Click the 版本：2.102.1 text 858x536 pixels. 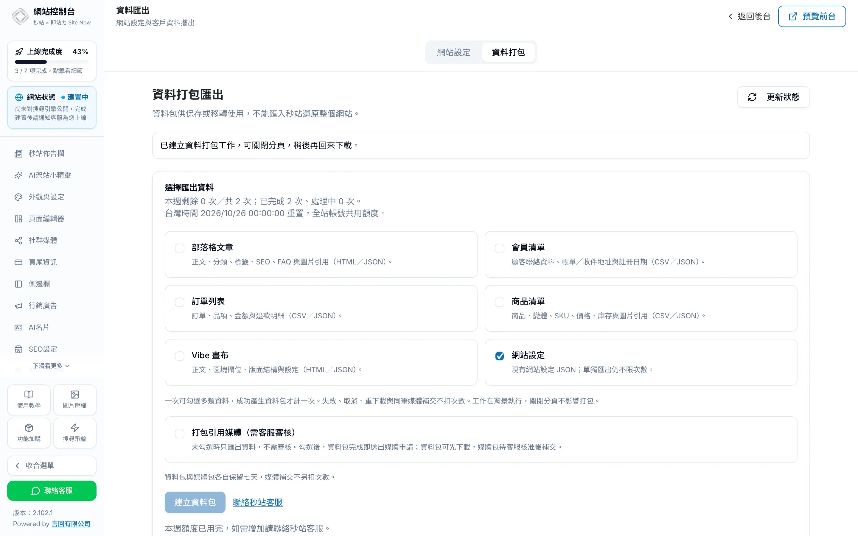coord(33,513)
